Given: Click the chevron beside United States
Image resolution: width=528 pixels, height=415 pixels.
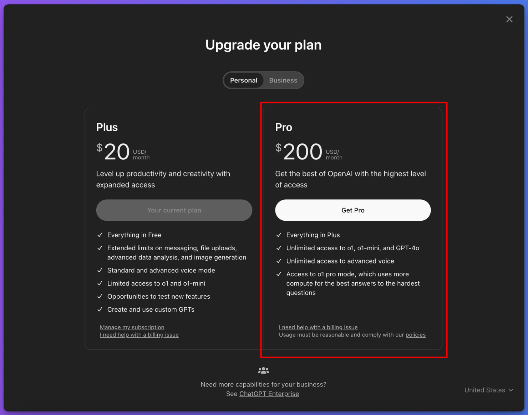Looking at the screenshot, I should tap(511, 390).
